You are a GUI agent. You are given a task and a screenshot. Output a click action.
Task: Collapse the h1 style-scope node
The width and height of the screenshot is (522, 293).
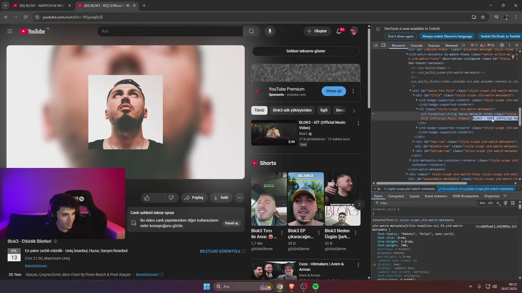pos(417,109)
